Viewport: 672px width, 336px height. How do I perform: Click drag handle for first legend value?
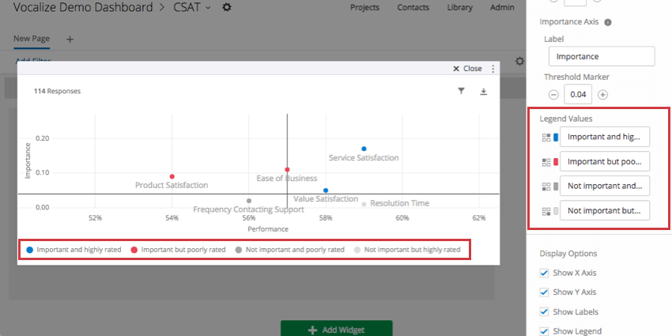(546, 137)
